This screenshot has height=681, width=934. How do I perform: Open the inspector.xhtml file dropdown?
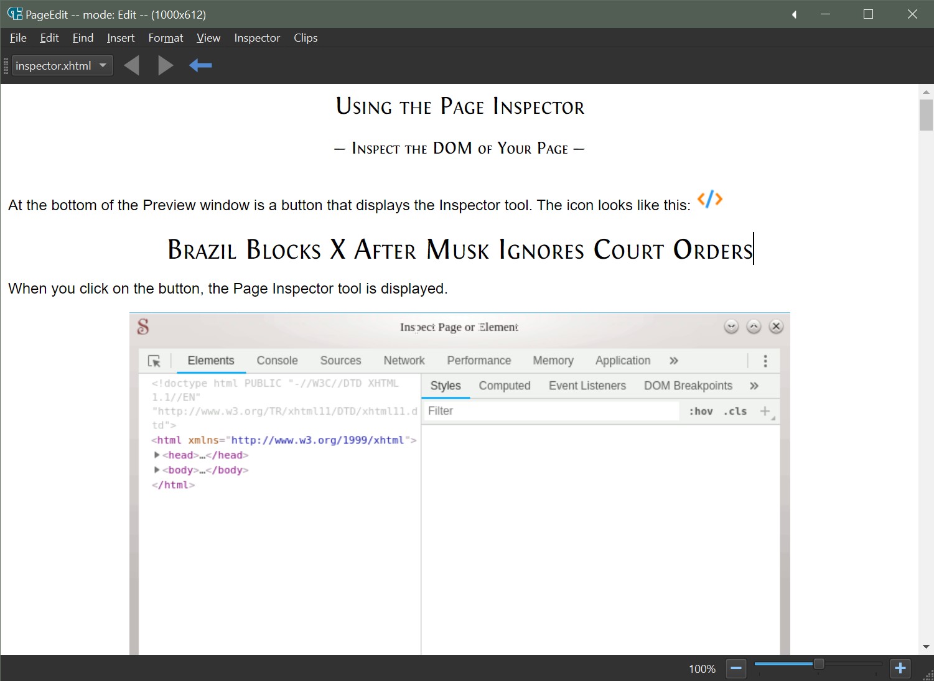[x=62, y=65]
